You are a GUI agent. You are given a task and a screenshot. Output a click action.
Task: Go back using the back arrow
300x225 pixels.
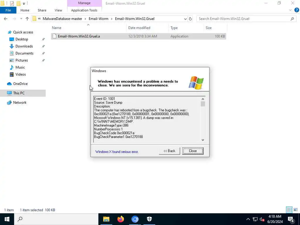pos(6,19)
